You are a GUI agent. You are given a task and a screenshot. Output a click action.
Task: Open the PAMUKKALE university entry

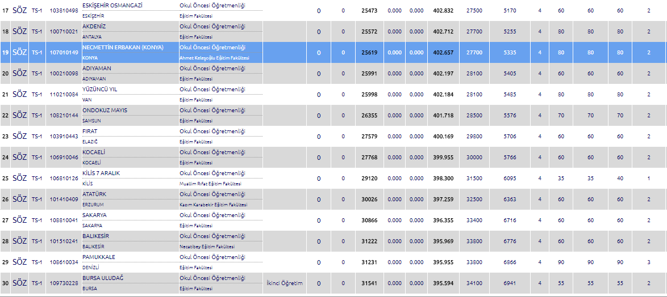coord(99,257)
